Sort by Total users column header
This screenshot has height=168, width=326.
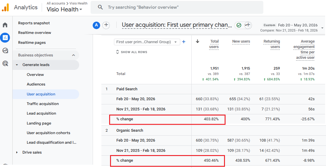(214, 44)
